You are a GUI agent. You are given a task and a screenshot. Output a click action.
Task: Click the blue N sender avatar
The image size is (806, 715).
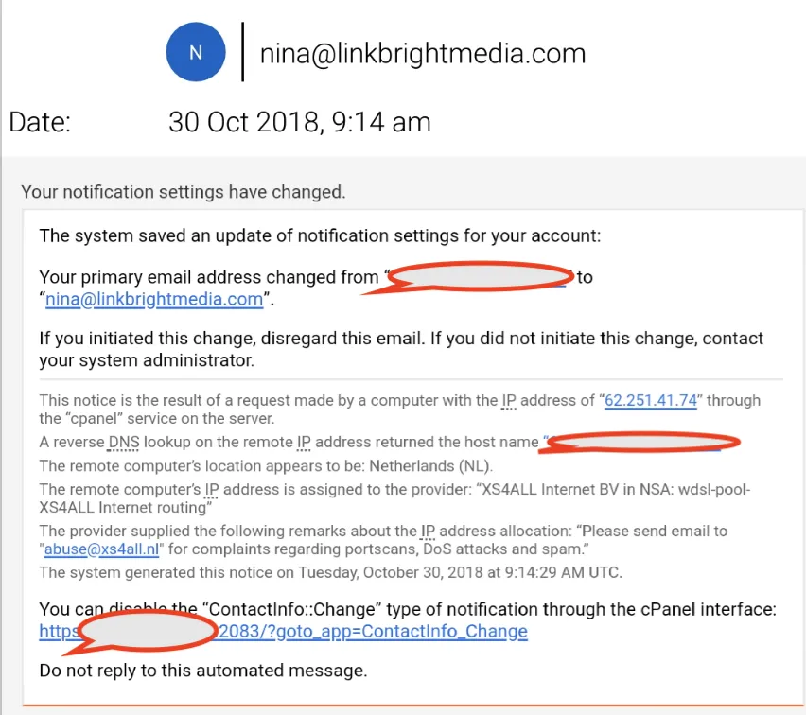(x=196, y=52)
